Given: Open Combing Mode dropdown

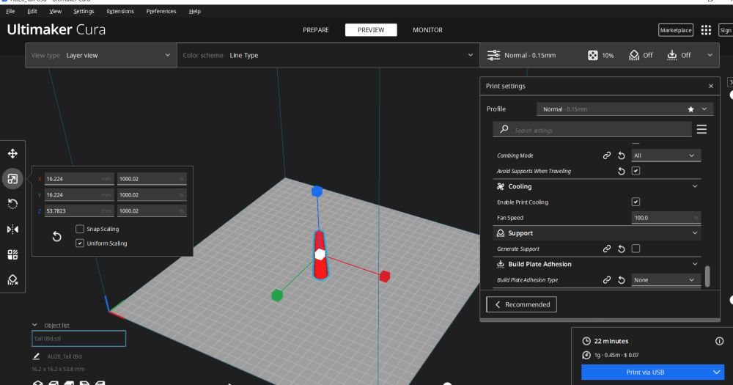Looking at the screenshot, I should tap(666, 155).
